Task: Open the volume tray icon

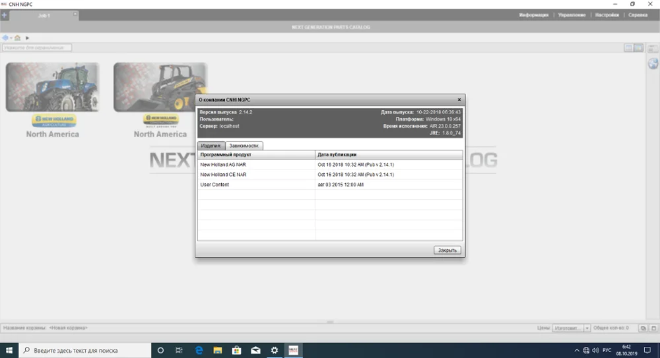Action: [x=595, y=351]
